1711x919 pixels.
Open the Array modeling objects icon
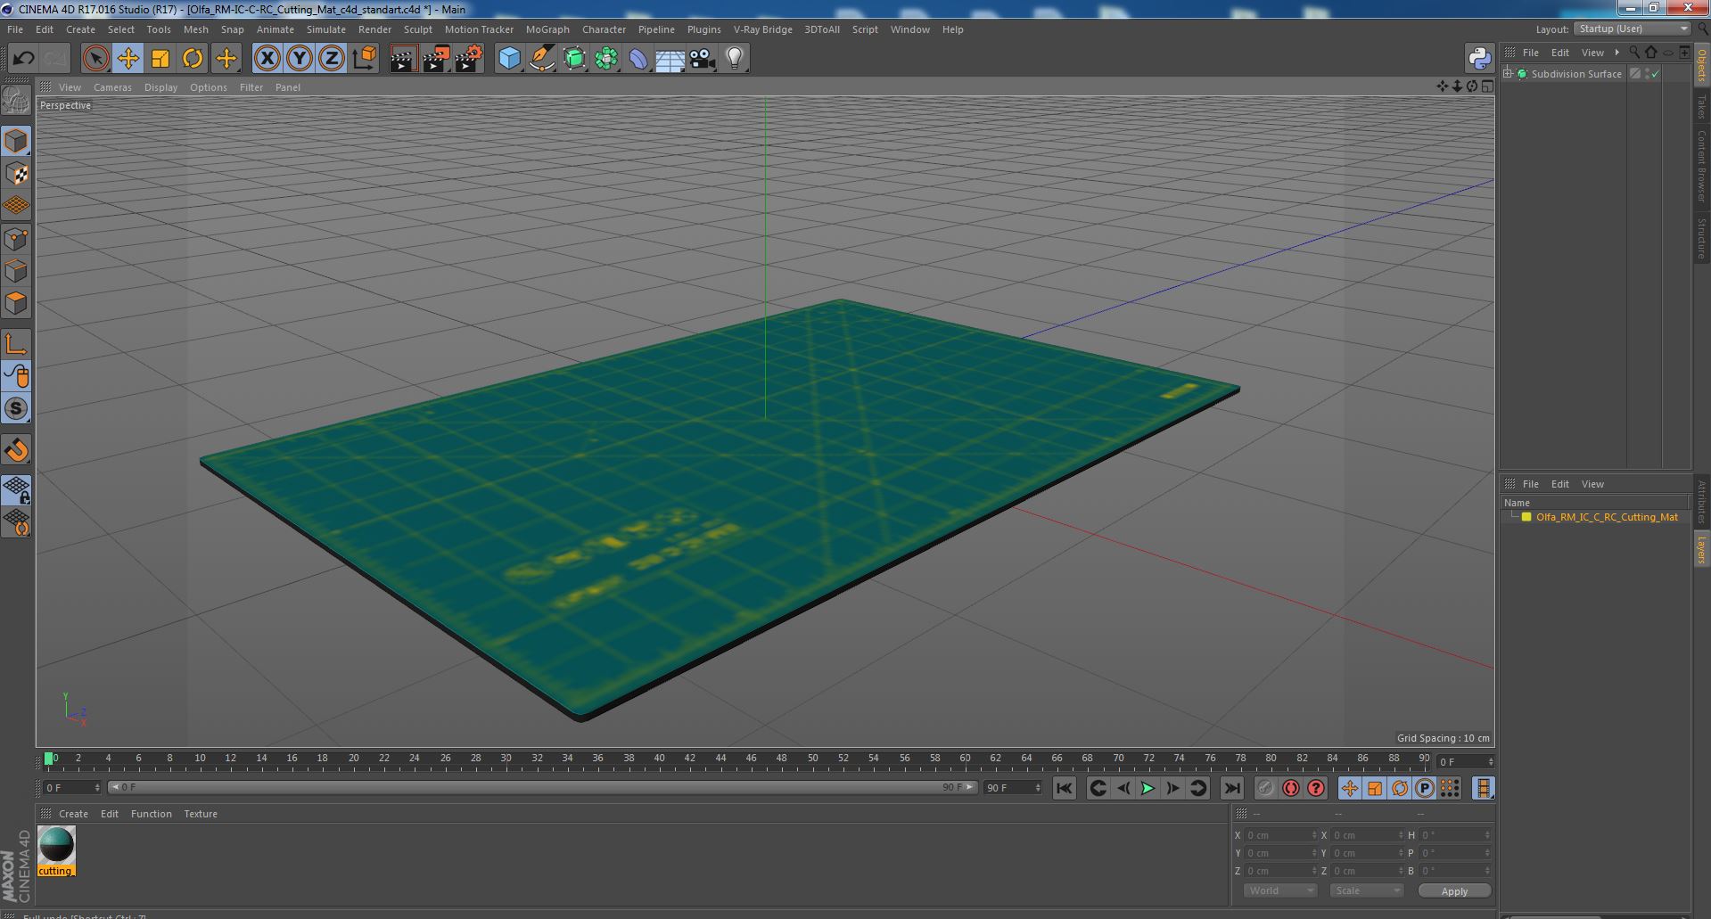606,59
